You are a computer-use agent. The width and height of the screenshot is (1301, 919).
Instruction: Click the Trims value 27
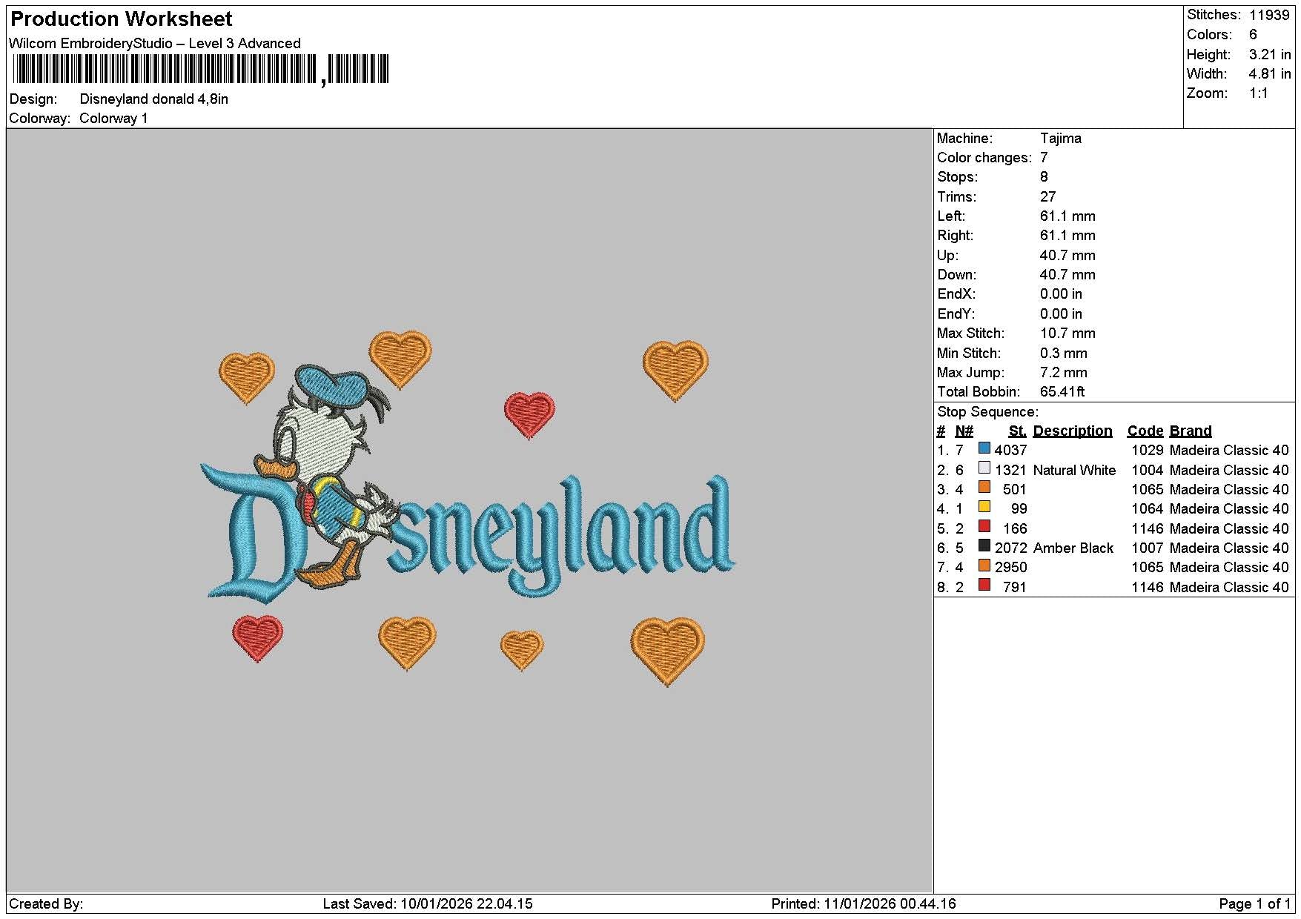(1047, 196)
